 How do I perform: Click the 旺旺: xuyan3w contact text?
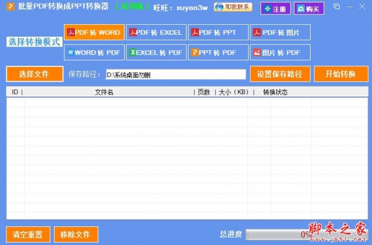(x=180, y=7)
